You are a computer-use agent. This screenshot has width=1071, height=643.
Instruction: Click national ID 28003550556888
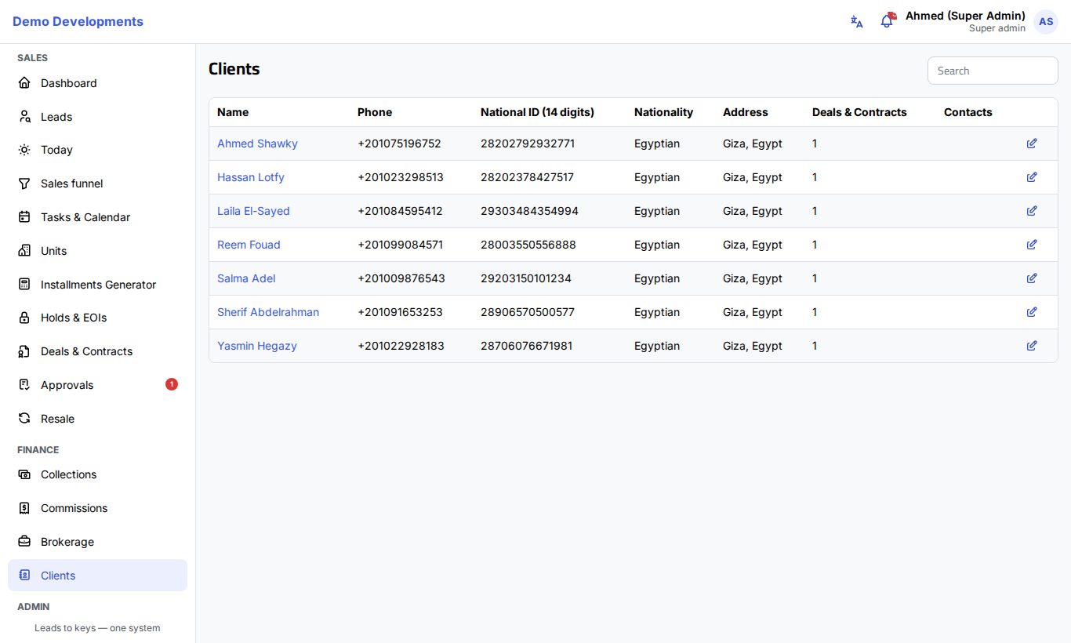(528, 245)
